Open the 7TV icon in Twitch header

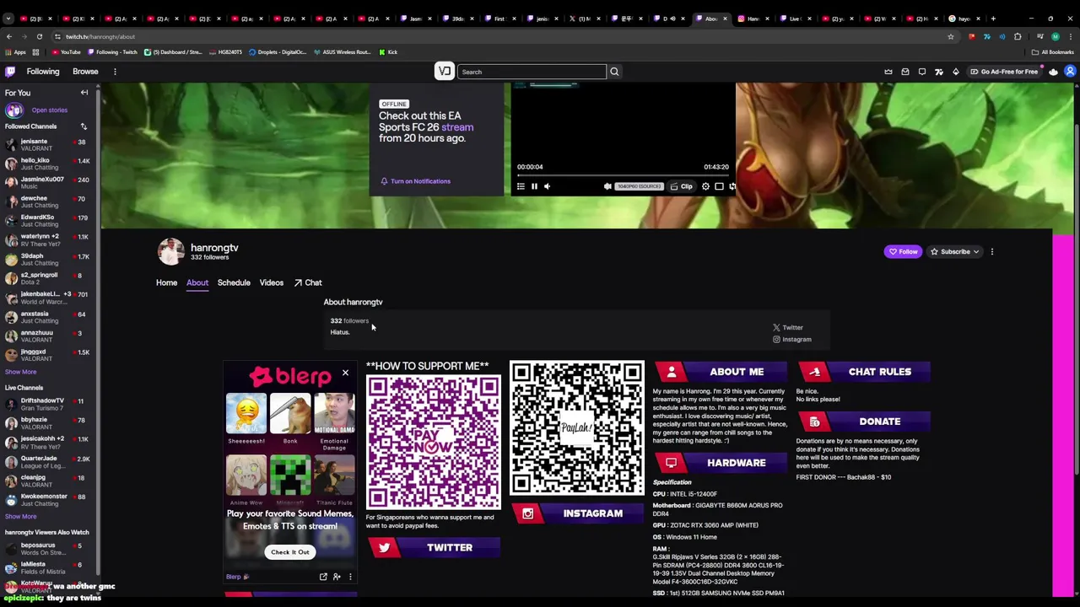939,72
